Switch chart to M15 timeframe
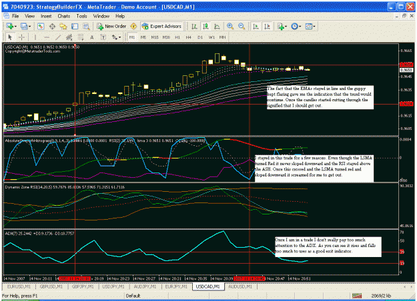This screenshot has width=417, height=301. tap(155, 37)
